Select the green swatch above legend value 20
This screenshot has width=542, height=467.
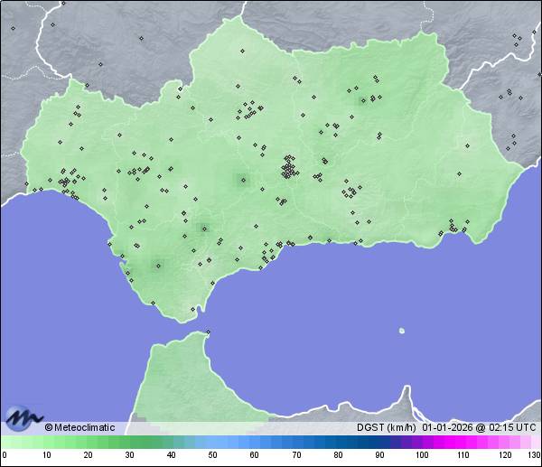click(x=88, y=442)
